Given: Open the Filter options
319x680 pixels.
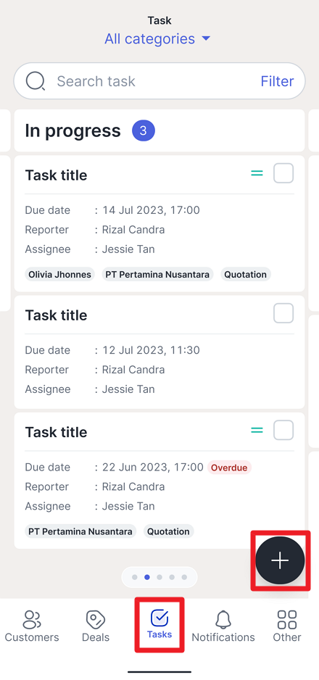Looking at the screenshot, I should click(278, 81).
